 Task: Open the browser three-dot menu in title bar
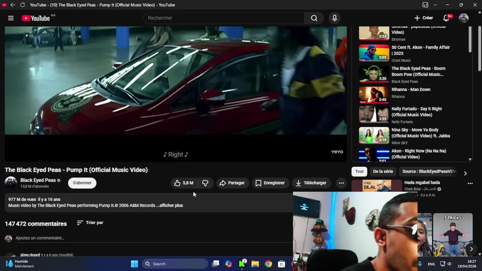pos(435,5)
